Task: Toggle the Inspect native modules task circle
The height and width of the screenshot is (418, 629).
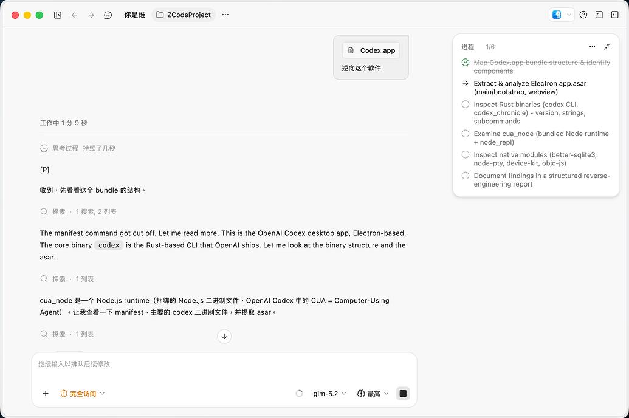Action: tap(466, 154)
